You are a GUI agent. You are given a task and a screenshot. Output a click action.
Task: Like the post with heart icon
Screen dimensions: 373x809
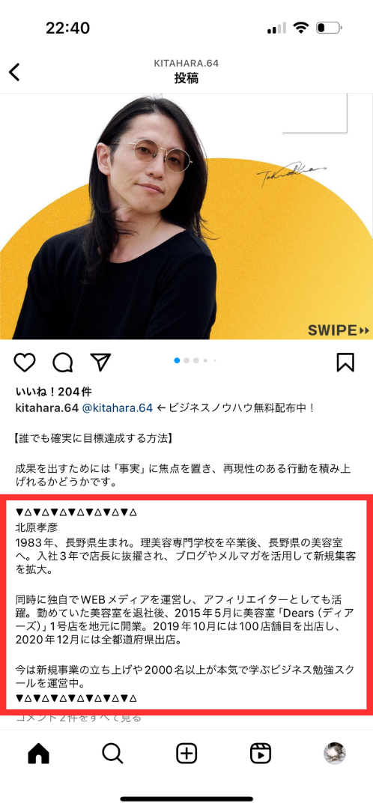pos(24,363)
